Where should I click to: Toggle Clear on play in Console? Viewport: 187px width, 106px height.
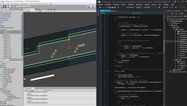[x=39, y=90]
